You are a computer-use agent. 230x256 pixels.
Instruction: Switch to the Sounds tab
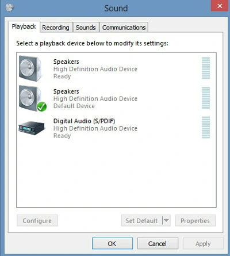pyautogui.click(x=86, y=28)
